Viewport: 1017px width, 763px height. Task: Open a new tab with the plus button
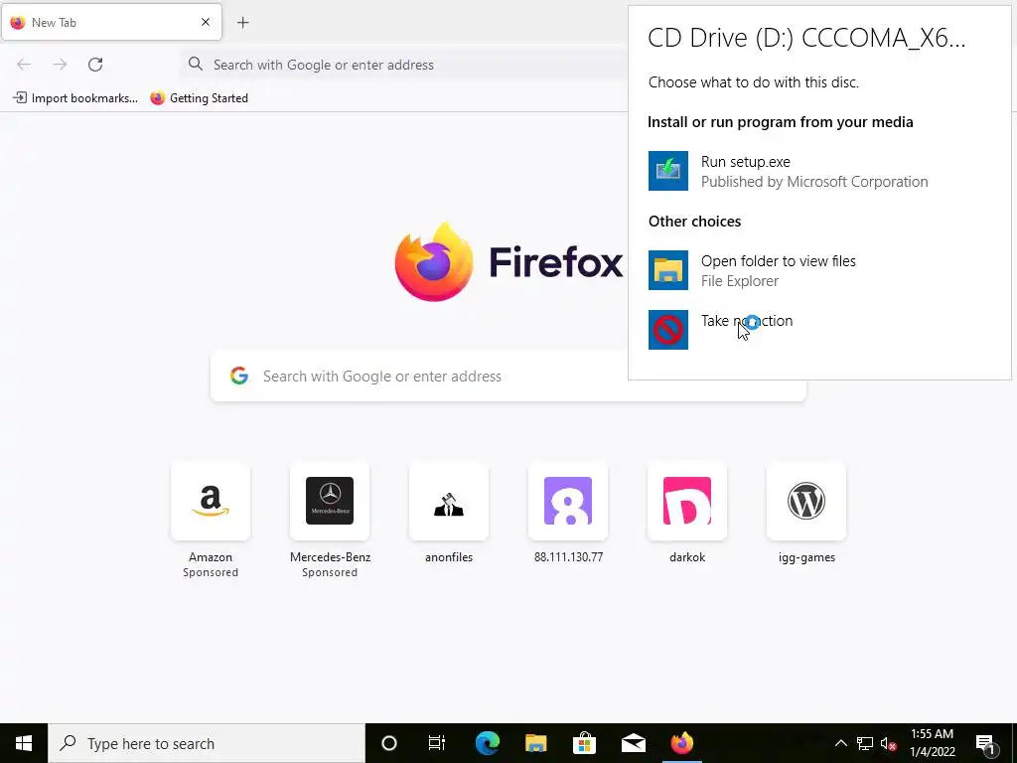click(x=242, y=23)
